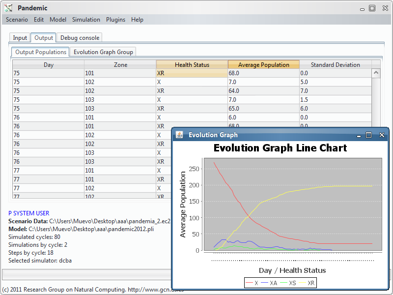Click the table scrollbar up arrow
Image resolution: width=393 pixels, height=295 pixels.
pos(376,73)
